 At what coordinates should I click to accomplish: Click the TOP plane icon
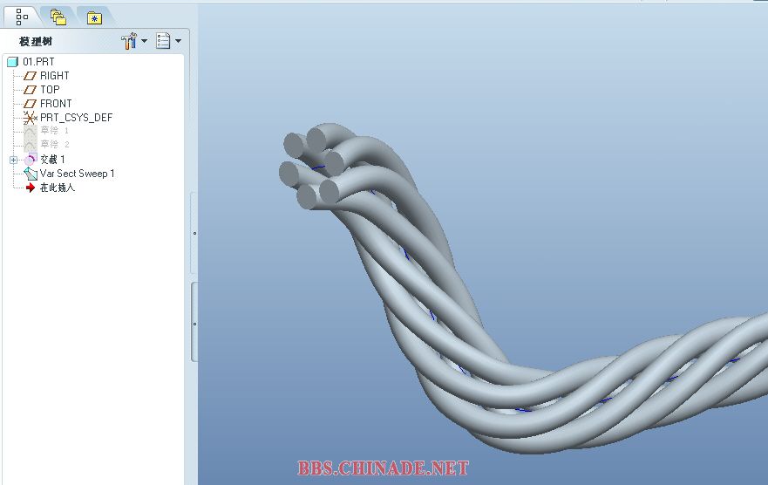point(30,90)
